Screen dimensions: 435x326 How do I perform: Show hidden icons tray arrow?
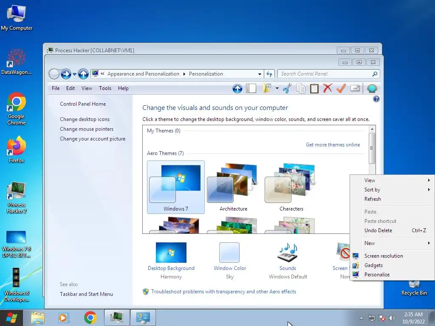click(x=361, y=318)
